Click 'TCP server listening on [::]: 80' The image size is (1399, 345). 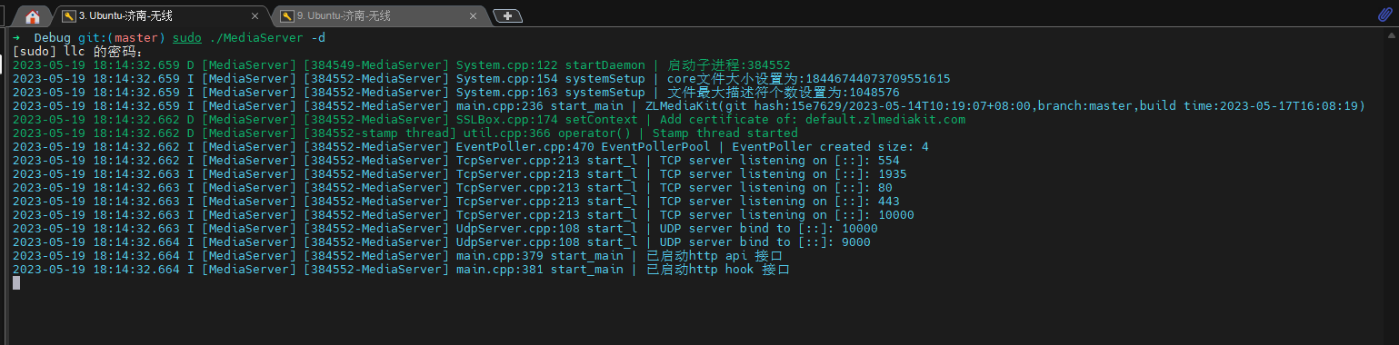(x=775, y=187)
